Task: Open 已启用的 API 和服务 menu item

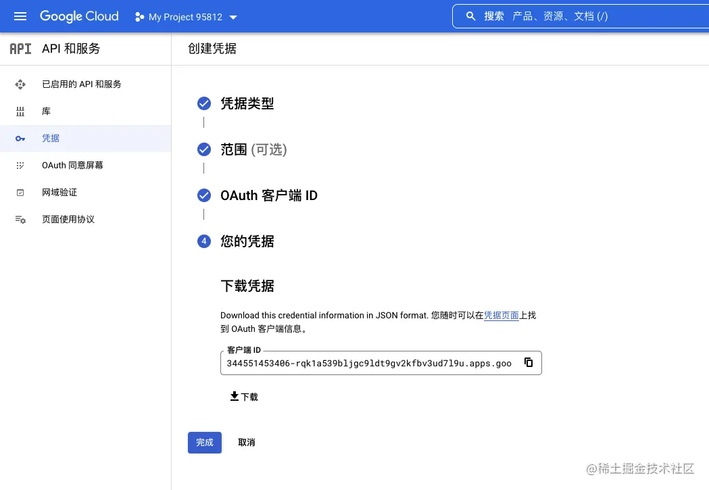Action: click(x=85, y=84)
